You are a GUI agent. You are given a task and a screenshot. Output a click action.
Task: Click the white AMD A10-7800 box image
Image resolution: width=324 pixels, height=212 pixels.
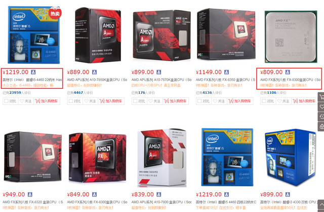pos(162,157)
